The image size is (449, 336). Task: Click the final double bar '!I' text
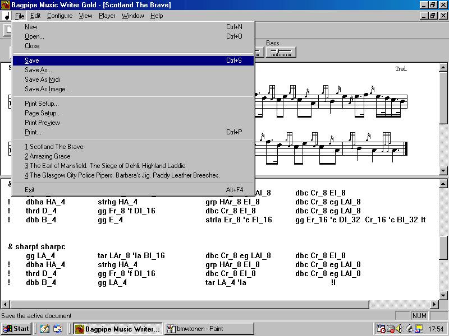pyautogui.click(x=333, y=282)
